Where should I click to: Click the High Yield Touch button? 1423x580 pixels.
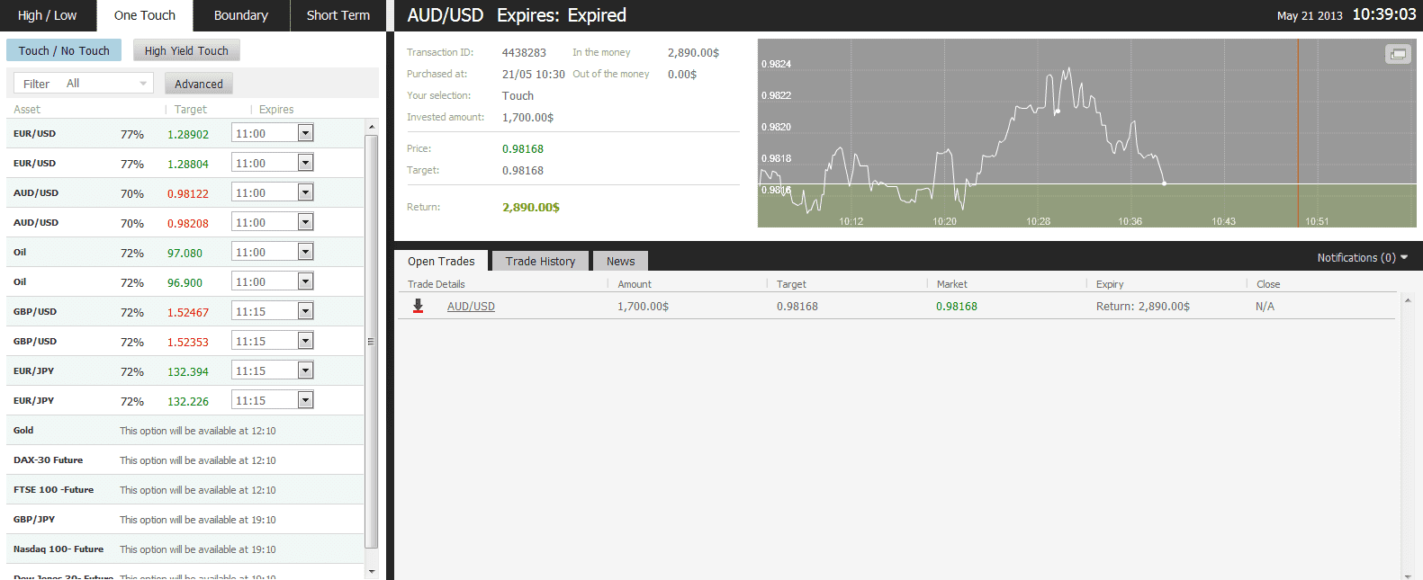pyautogui.click(x=186, y=50)
